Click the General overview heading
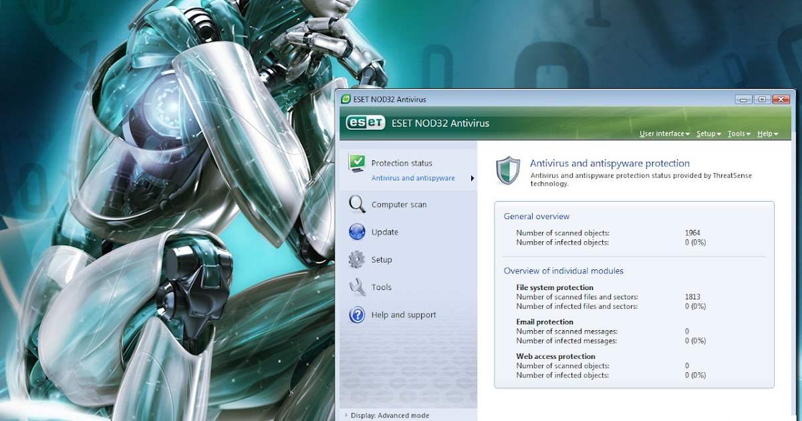The width and height of the screenshot is (802, 421). pos(537,217)
